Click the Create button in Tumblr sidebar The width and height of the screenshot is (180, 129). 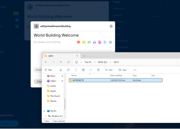click(x=9, y=123)
